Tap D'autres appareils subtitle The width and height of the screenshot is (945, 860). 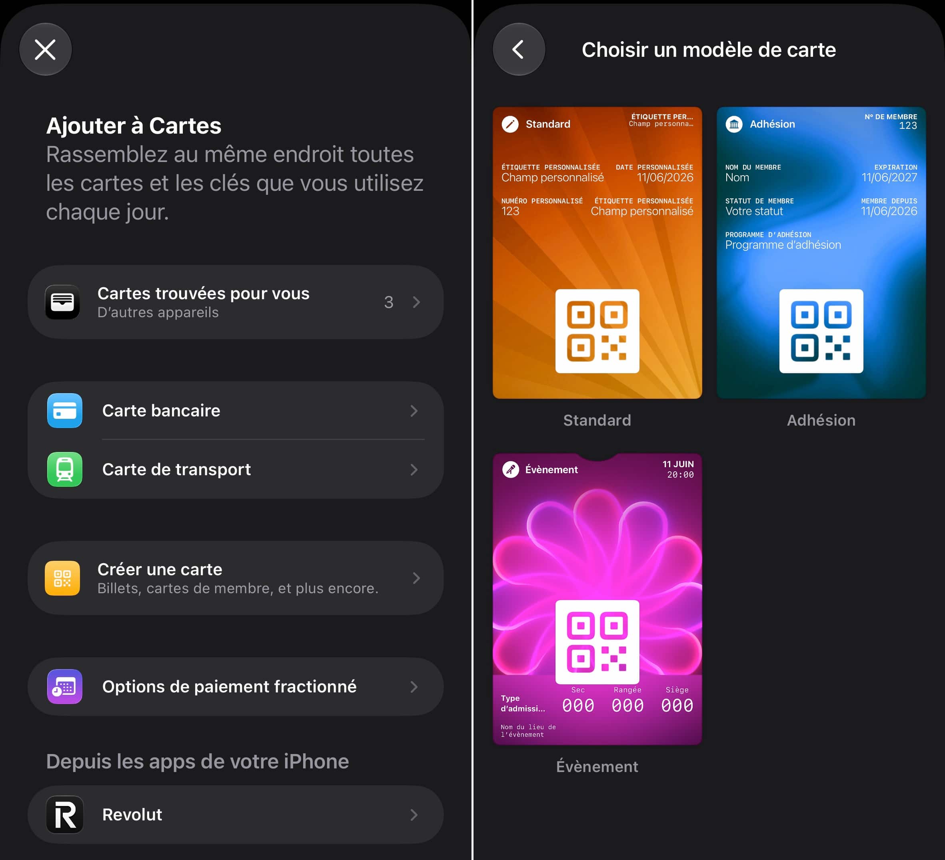point(158,312)
